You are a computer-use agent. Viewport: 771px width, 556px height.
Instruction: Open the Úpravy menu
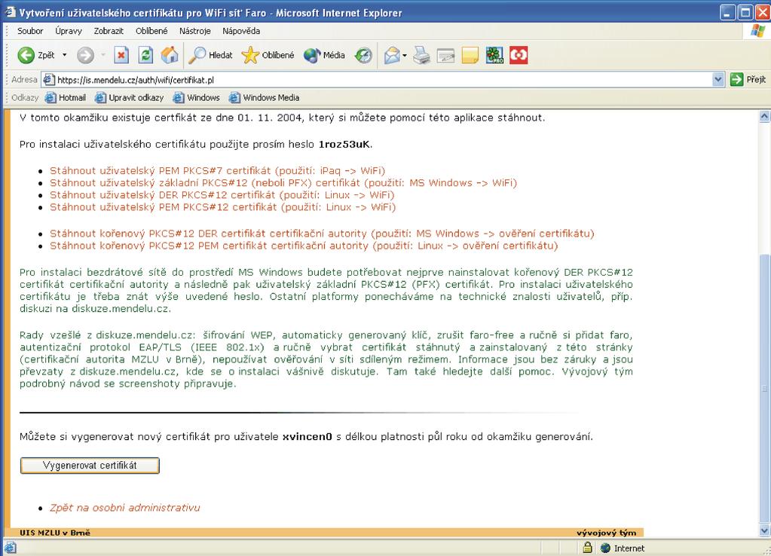[x=69, y=31]
